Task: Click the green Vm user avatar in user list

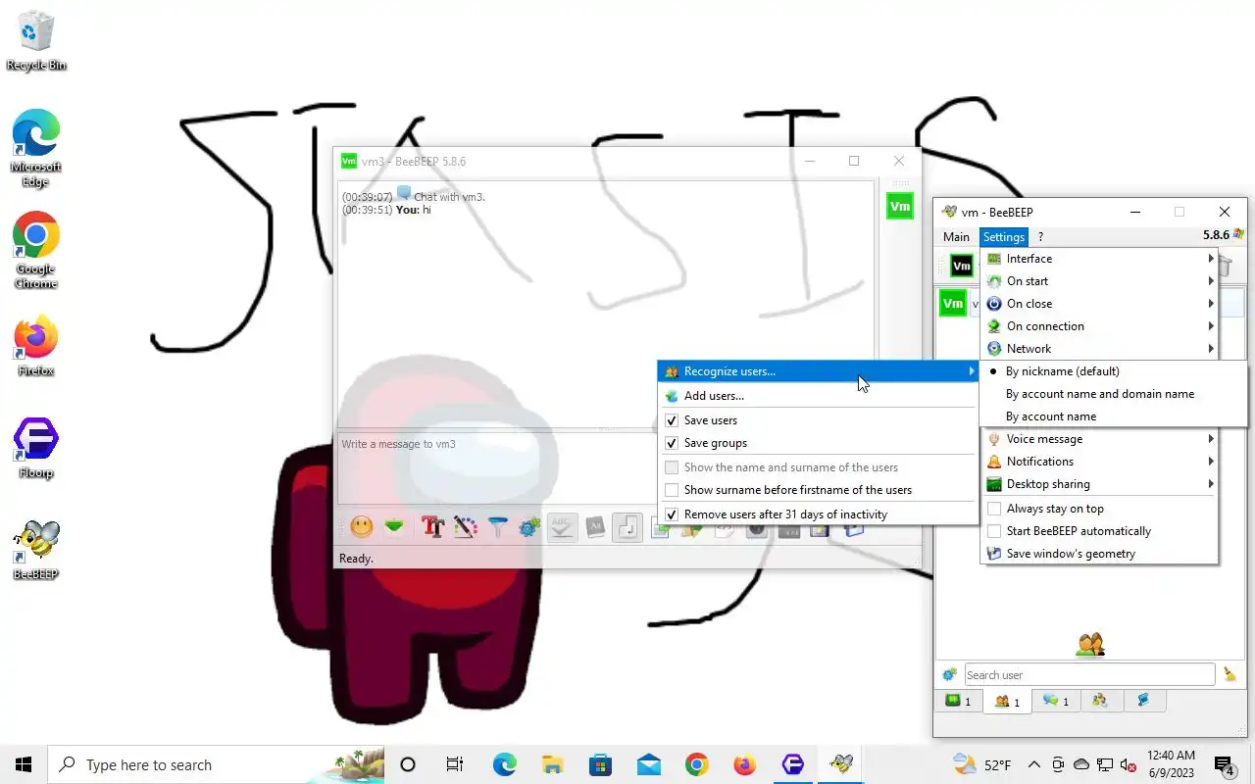Action: (953, 303)
